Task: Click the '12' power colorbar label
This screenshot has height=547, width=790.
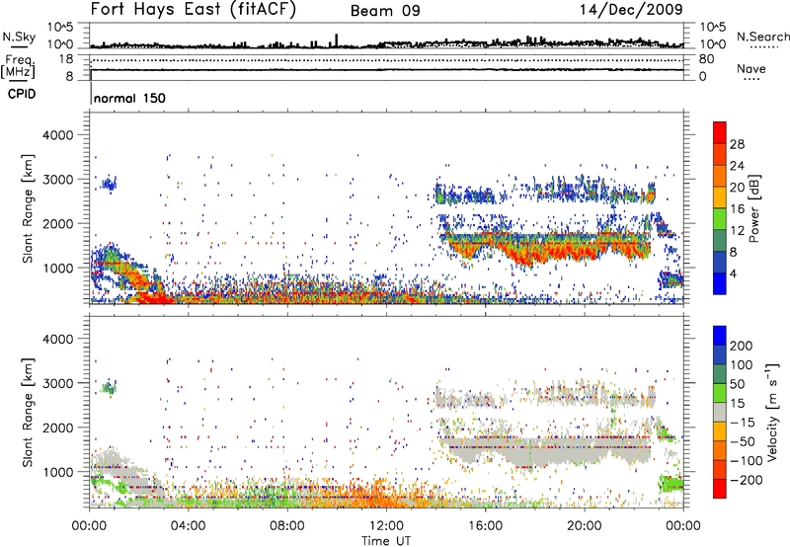Action: (x=737, y=231)
